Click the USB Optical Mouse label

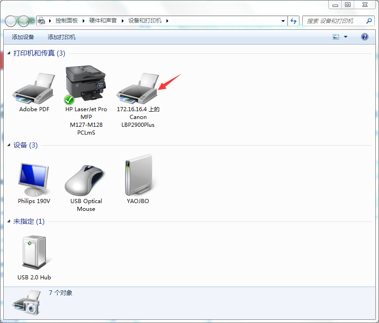86,205
